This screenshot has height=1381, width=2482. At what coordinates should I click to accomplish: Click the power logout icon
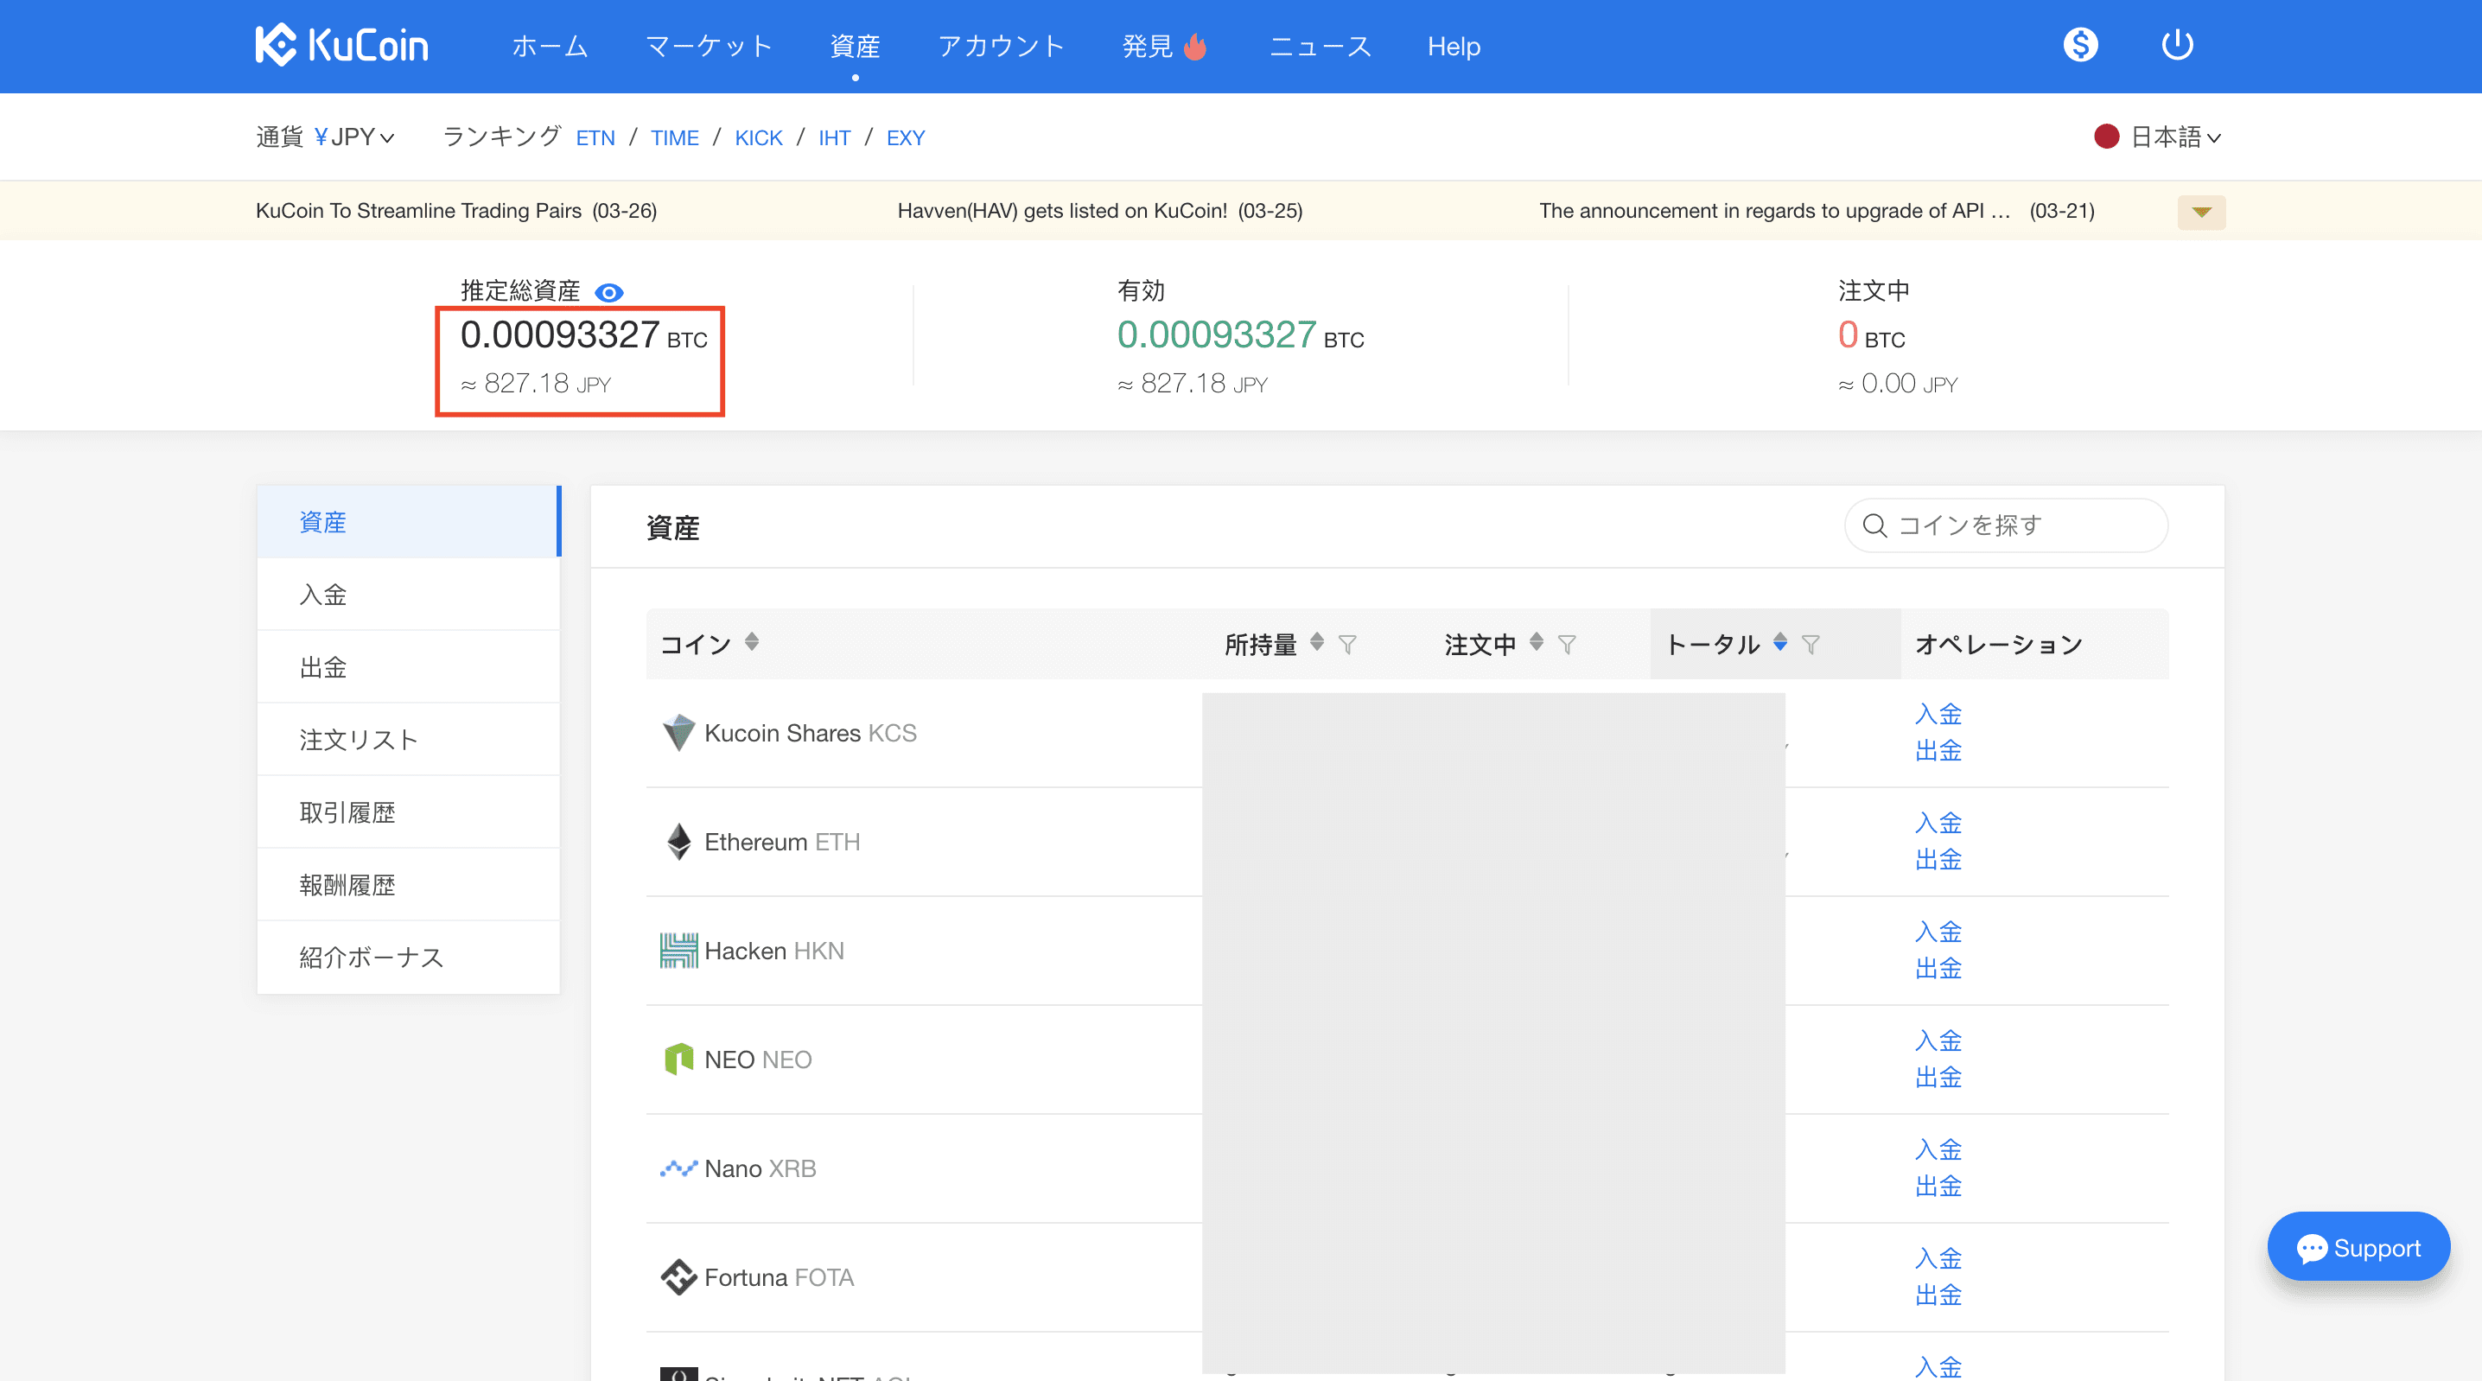pos(2177,44)
